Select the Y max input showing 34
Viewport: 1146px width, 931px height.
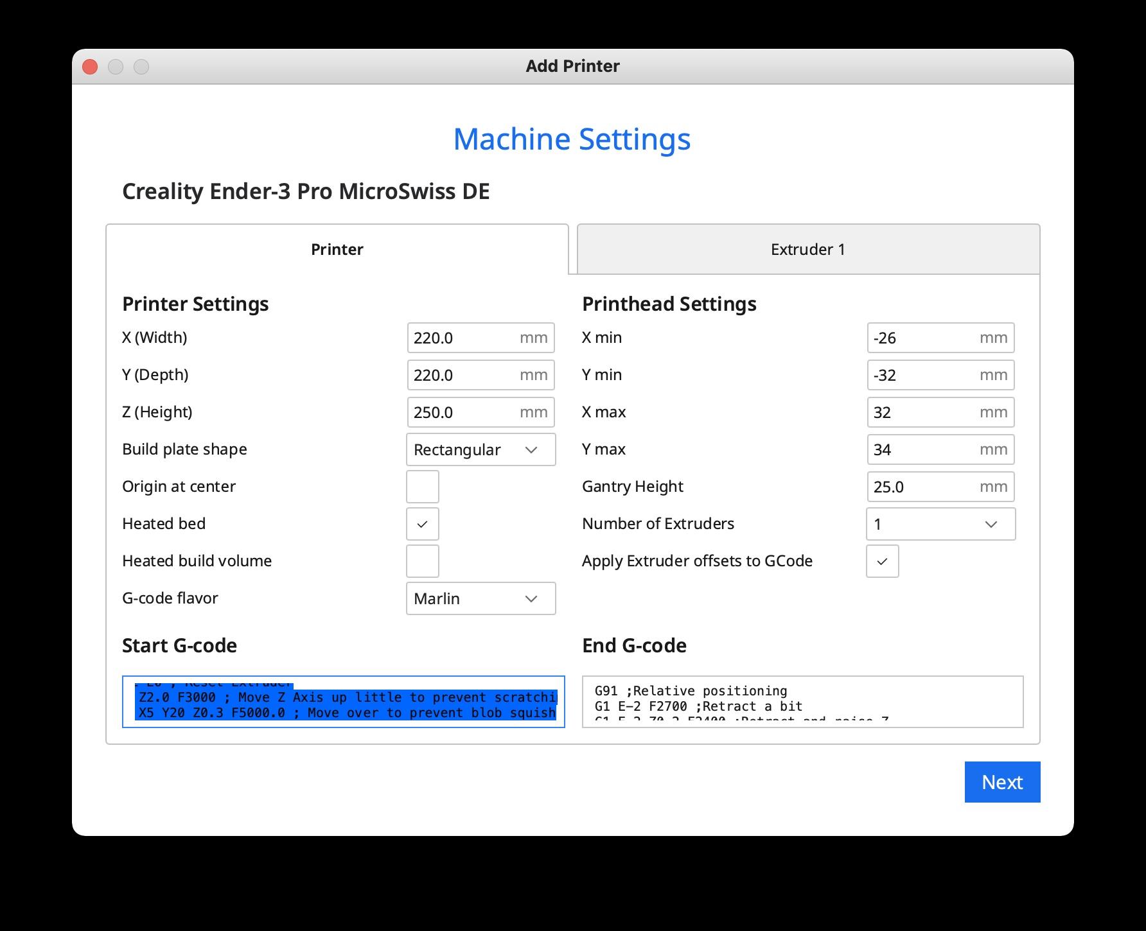[940, 449]
